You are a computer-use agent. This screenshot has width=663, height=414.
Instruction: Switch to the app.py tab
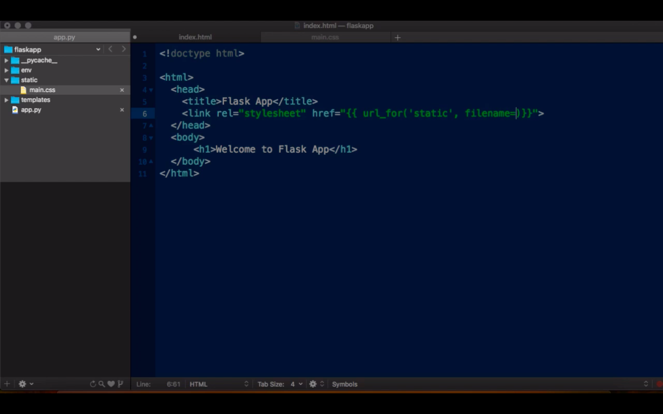pos(64,37)
